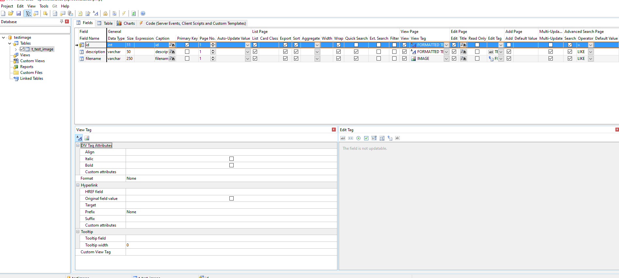
Task: Toggle Original field value checkbox
Action: (232, 199)
